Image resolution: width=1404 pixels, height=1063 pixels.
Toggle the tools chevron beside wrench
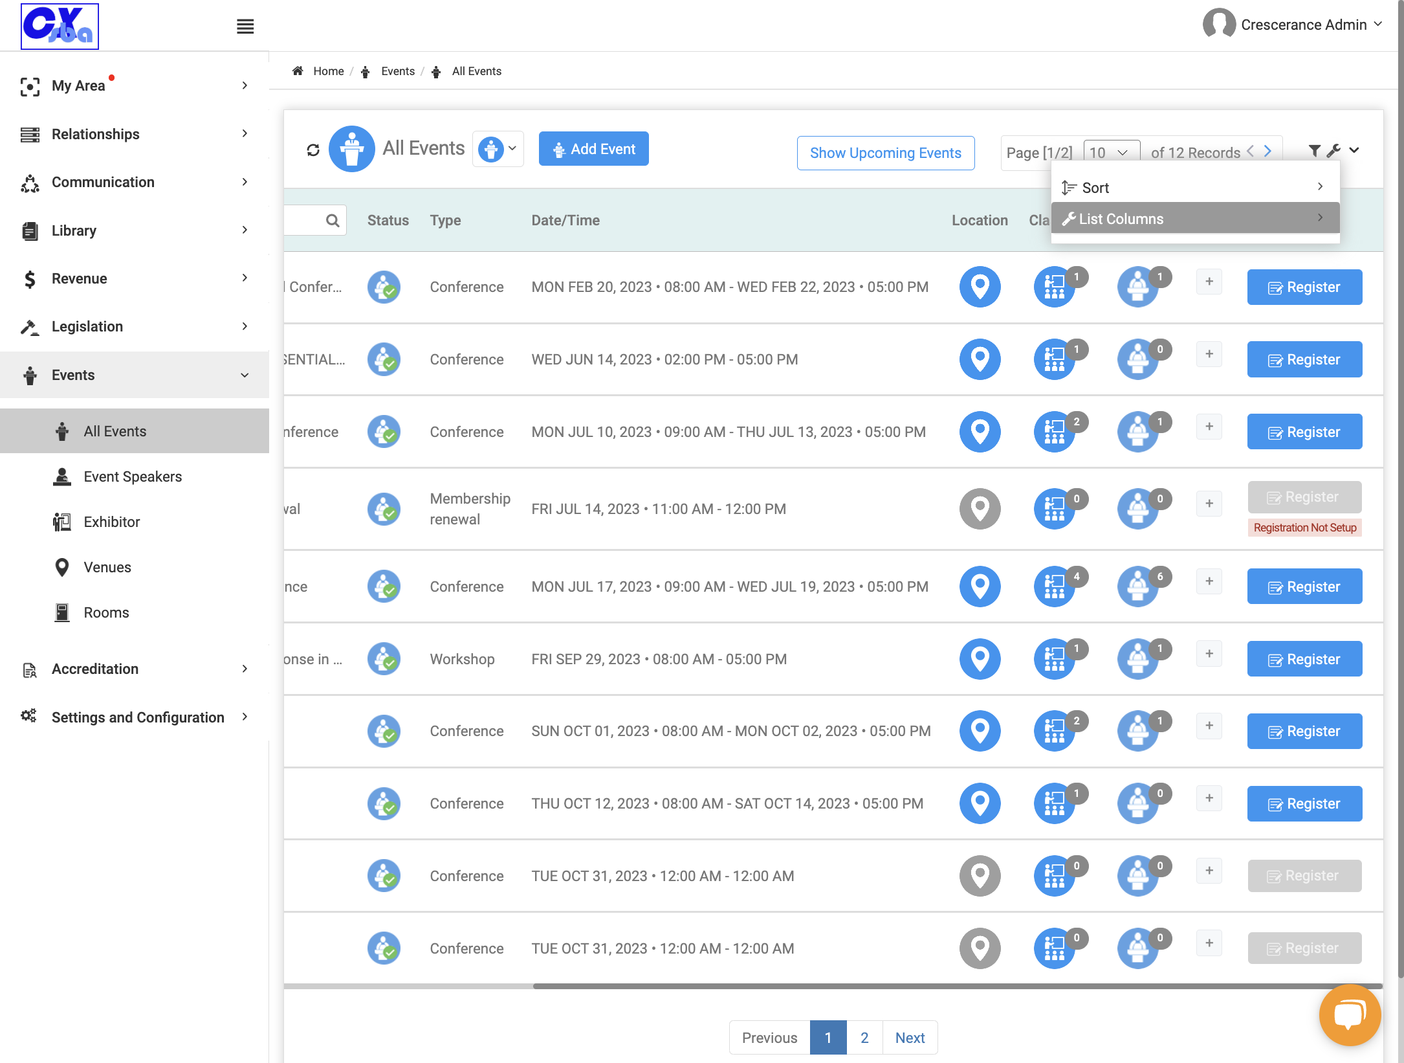1354,150
